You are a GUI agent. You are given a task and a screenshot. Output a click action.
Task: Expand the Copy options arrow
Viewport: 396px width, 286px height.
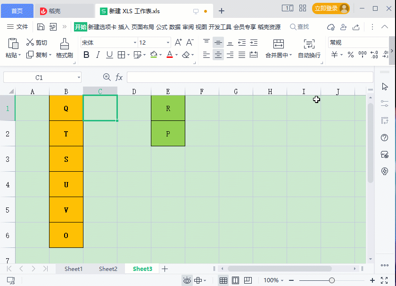pos(50,55)
